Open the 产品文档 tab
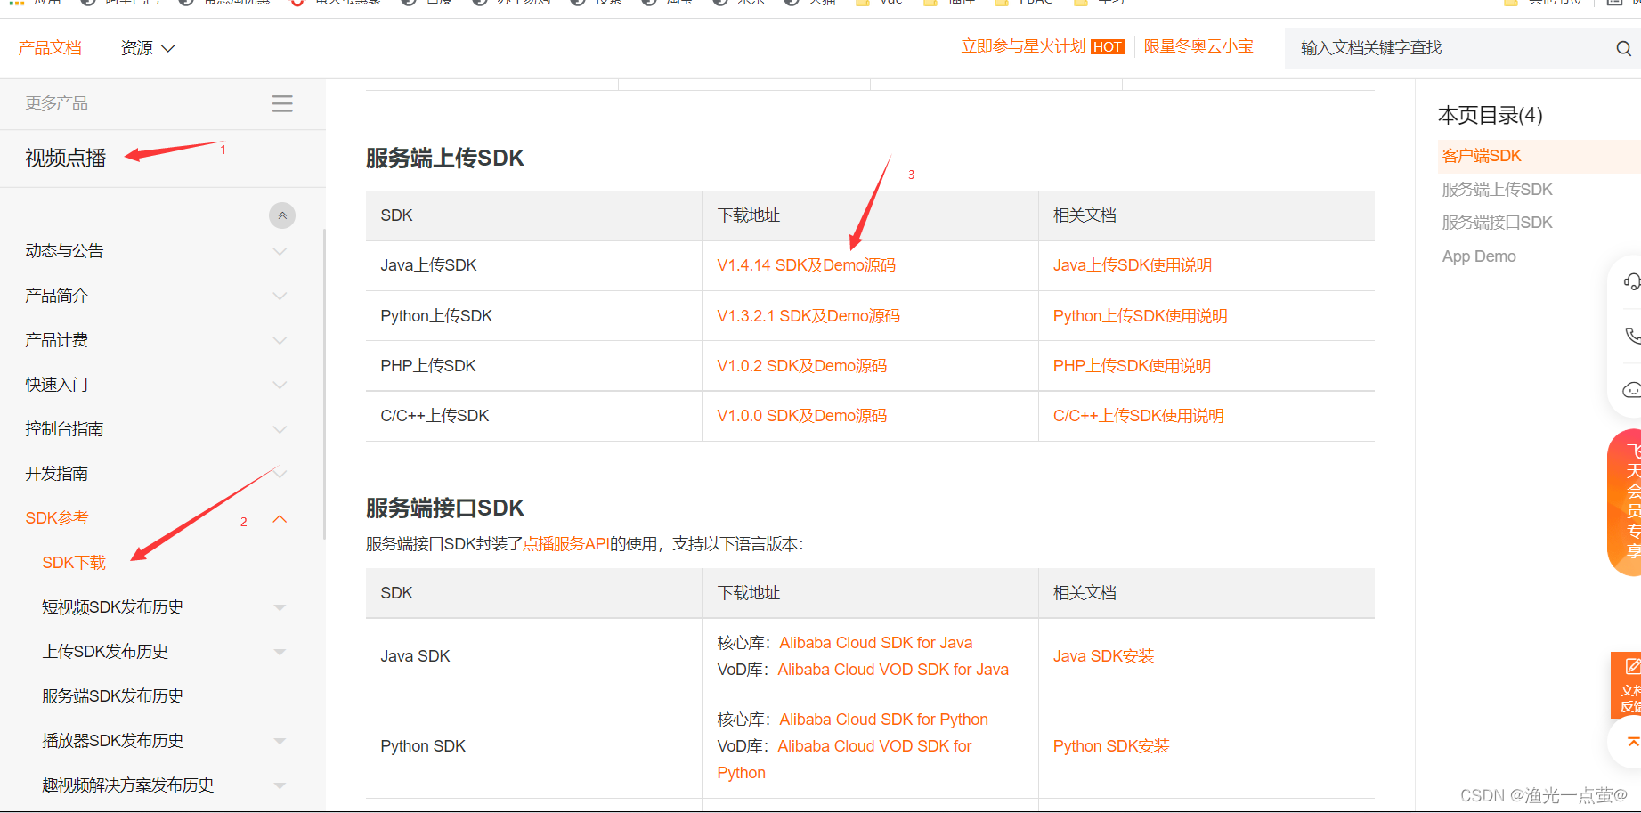The height and width of the screenshot is (813, 1641). click(x=50, y=48)
